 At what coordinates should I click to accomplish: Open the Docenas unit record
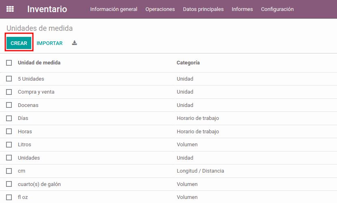(28, 105)
